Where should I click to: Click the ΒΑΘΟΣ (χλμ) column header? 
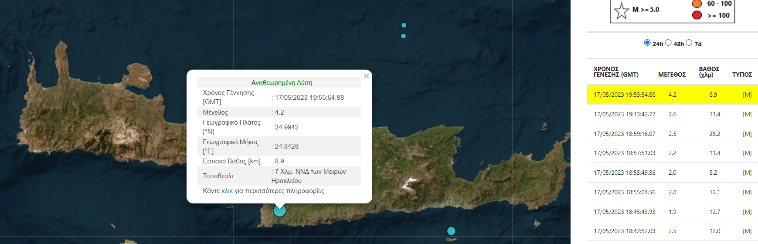709,72
